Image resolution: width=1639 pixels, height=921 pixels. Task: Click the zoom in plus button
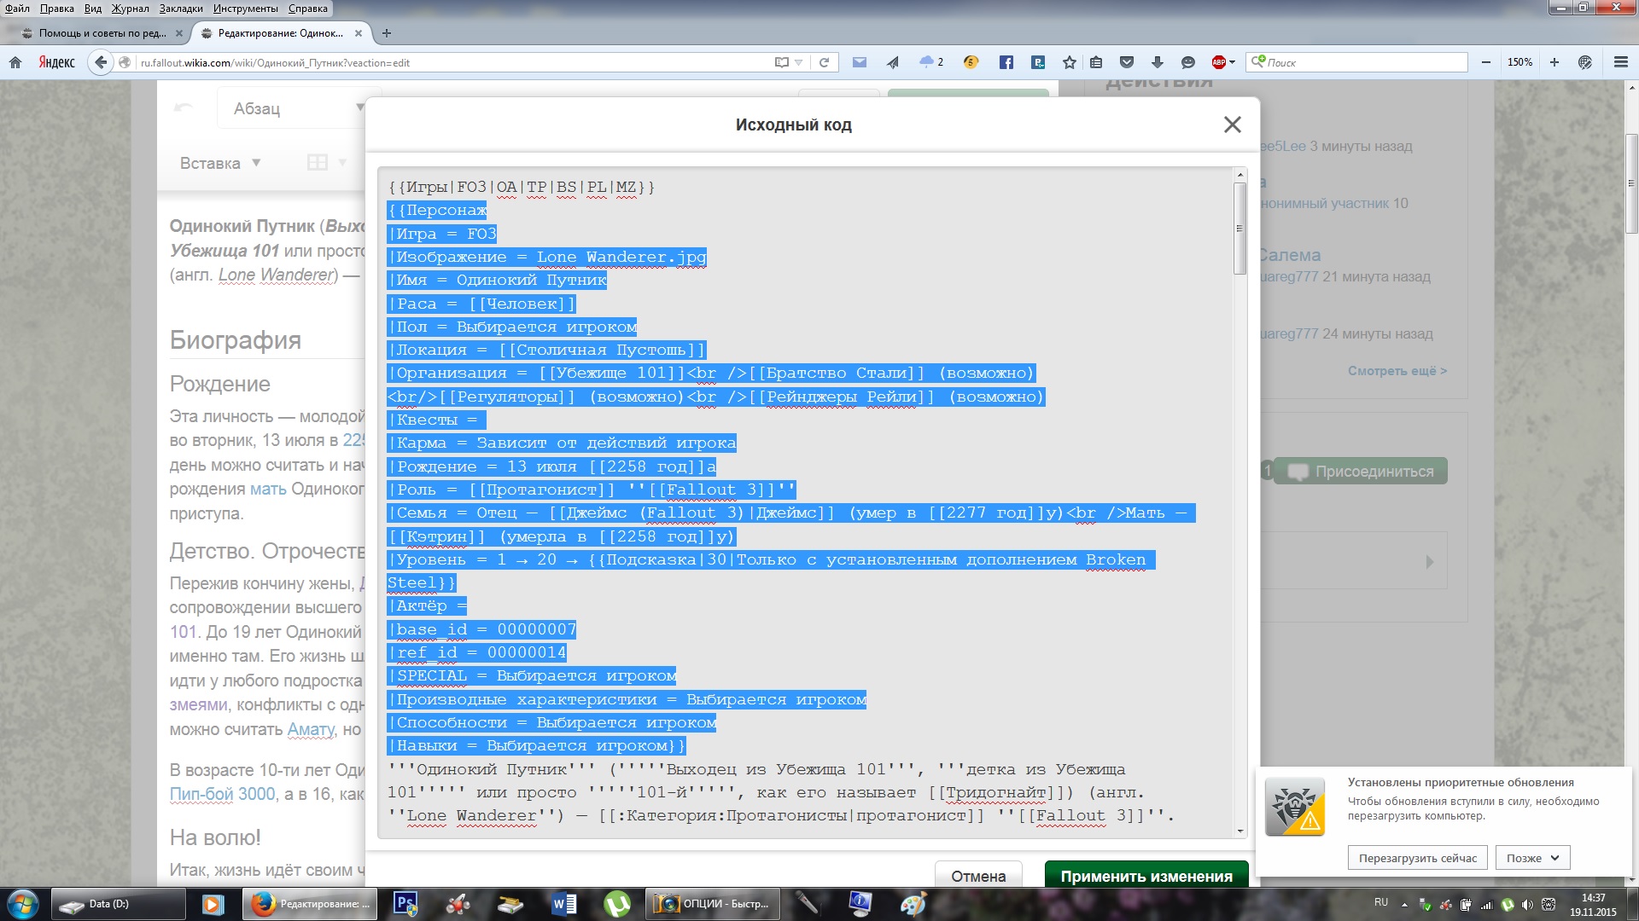[x=1554, y=62]
